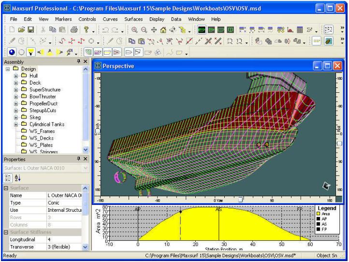The height and width of the screenshot is (262, 349).
Task: Click the table/offsets grid icon
Action: (x=299, y=30)
